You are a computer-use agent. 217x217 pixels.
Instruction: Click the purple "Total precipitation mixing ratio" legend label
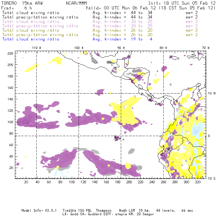tap(40, 26)
